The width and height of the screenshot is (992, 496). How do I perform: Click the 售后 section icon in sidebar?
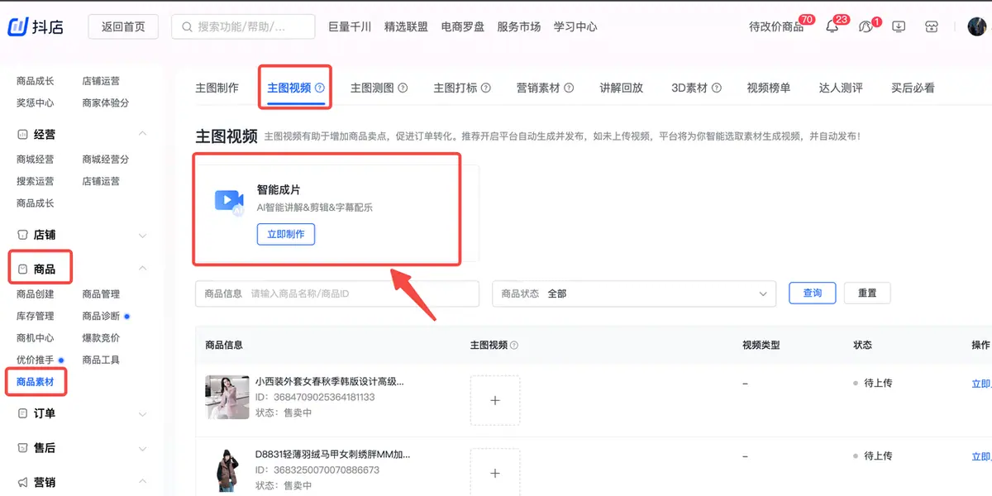[22, 448]
